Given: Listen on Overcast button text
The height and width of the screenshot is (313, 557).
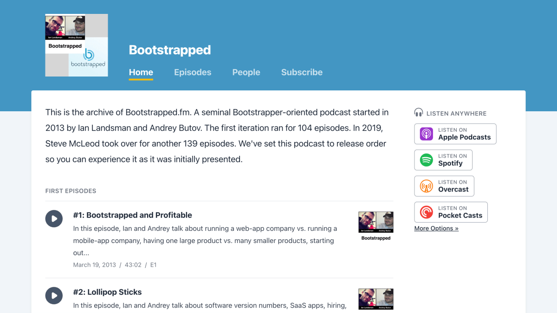Looking at the screenshot, I should (x=453, y=186).
